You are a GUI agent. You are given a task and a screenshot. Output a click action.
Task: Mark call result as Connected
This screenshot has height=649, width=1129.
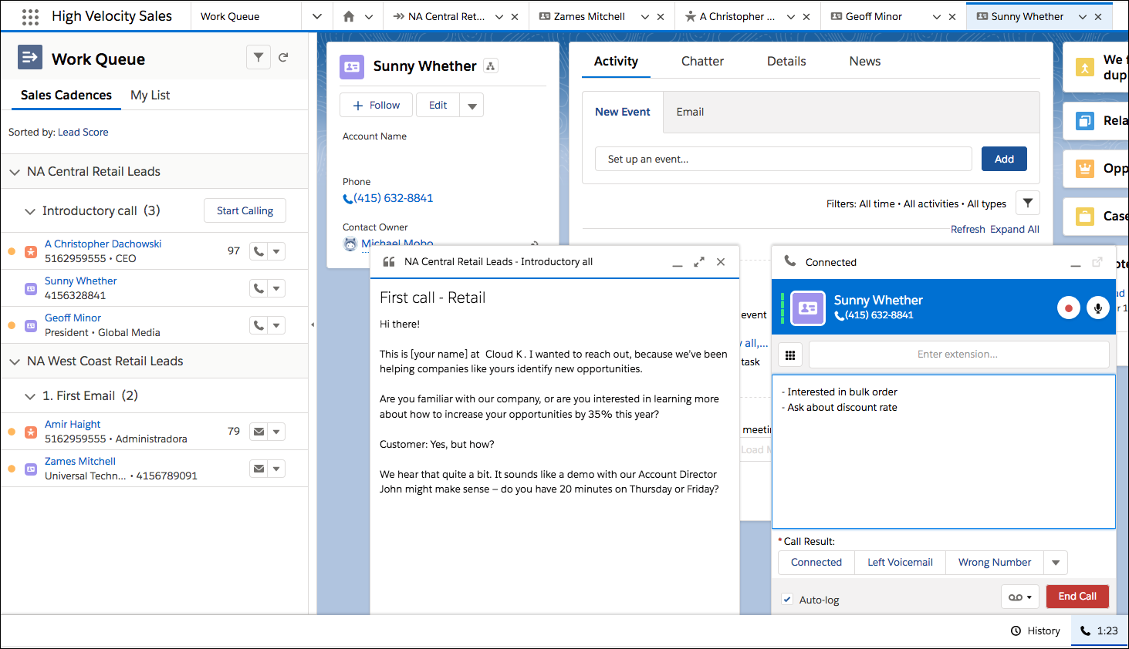pos(816,563)
